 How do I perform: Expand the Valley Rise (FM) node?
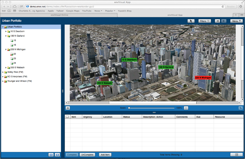[3, 72]
